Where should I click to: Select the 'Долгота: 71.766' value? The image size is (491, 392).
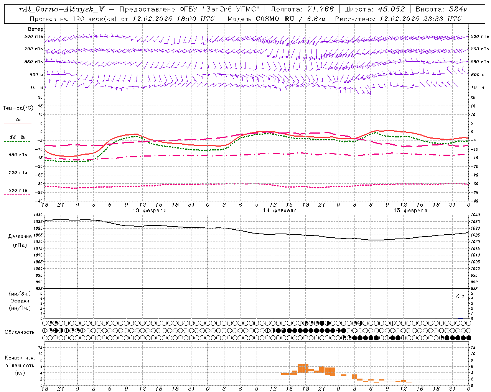pyautogui.click(x=302, y=9)
